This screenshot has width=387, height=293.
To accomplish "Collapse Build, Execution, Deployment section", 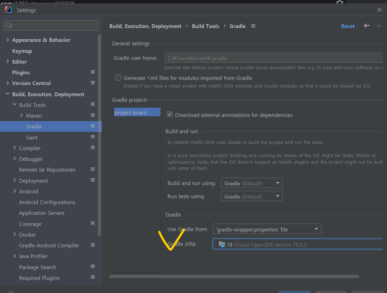I will [x=8, y=94].
